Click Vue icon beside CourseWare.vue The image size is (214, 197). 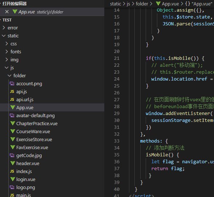13,131
